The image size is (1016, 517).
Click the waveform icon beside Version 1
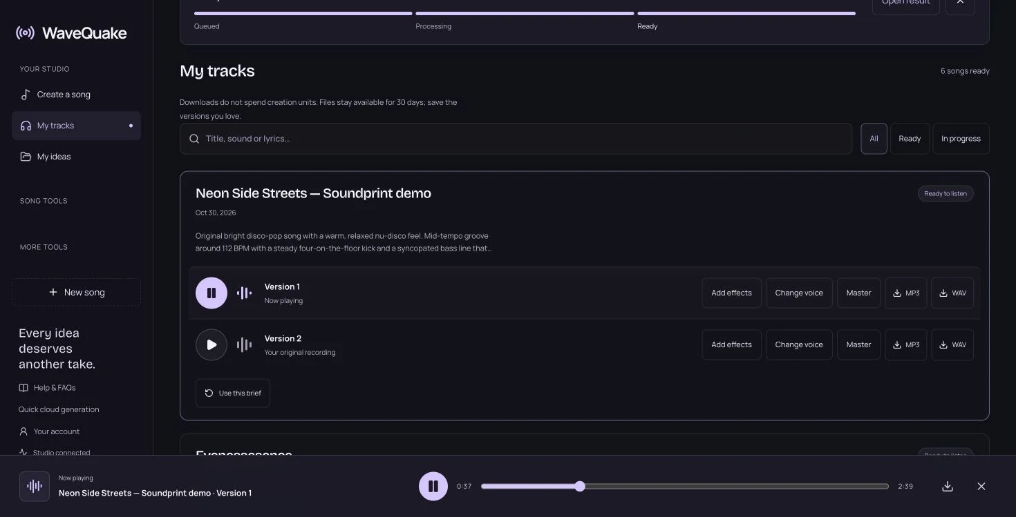click(244, 293)
